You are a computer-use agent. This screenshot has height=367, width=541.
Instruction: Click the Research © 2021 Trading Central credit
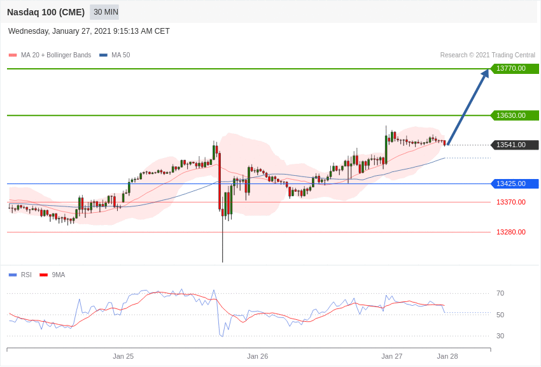click(x=488, y=55)
